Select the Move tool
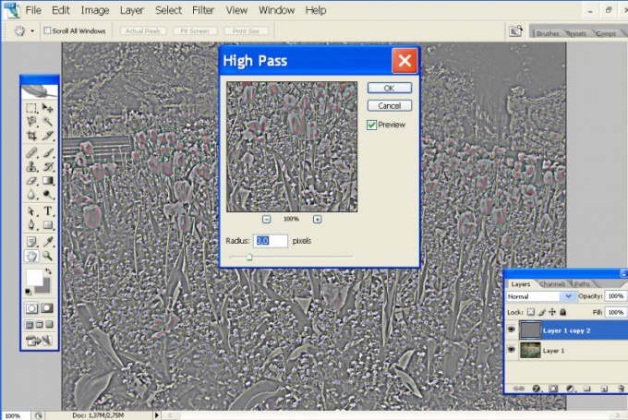628x420 pixels. point(48,108)
